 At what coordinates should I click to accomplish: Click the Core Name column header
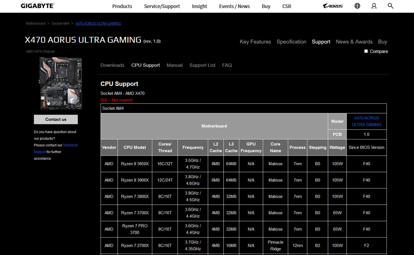(x=276, y=148)
